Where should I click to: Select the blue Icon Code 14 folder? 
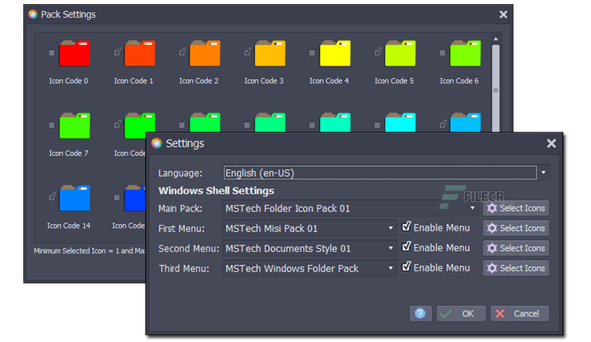coord(75,198)
